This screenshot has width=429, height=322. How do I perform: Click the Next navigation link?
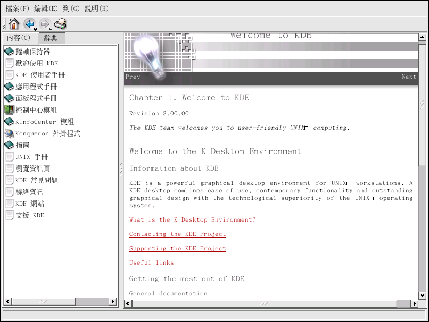point(409,77)
